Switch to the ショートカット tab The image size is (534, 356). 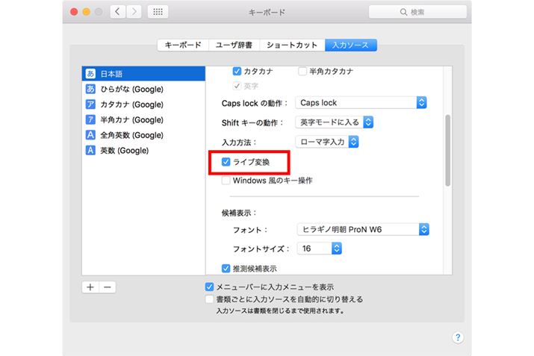(x=292, y=45)
